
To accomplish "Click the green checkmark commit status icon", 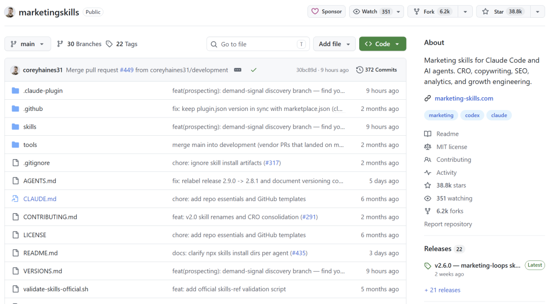I will click(254, 70).
